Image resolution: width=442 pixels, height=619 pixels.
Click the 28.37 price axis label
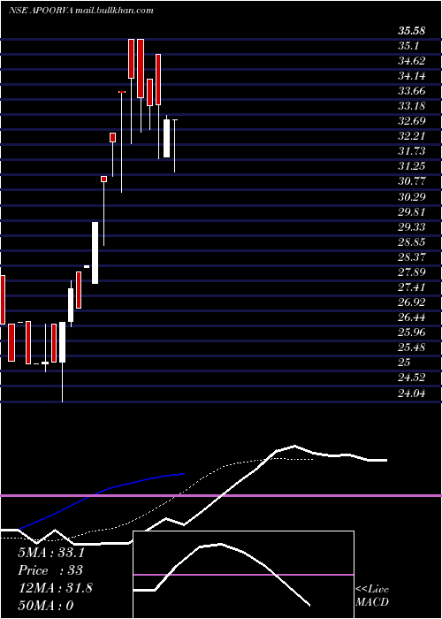pos(412,257)
